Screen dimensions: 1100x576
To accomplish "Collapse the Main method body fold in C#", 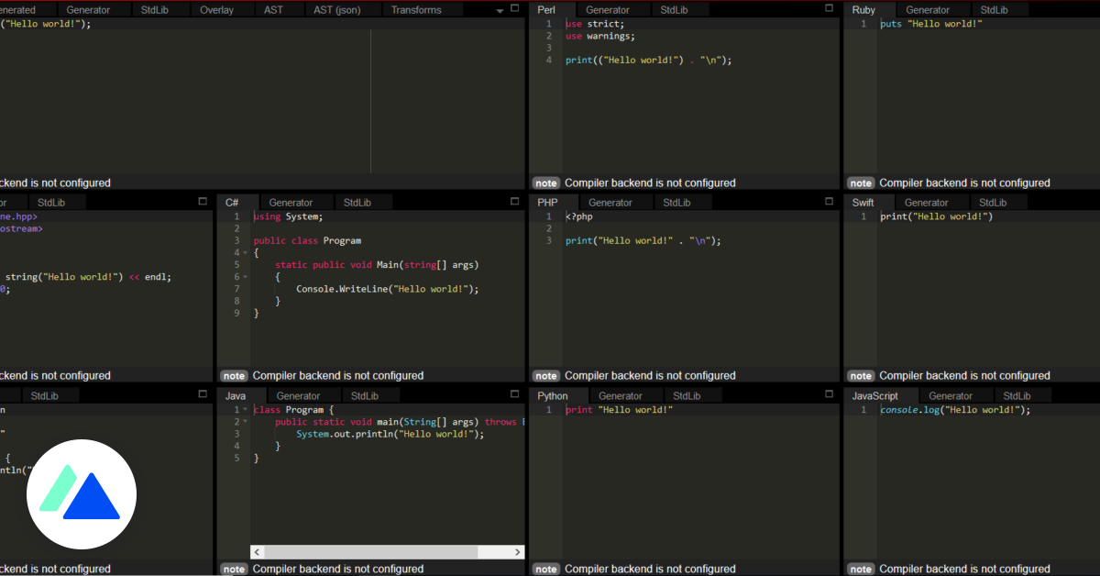I will coord(244,276).
